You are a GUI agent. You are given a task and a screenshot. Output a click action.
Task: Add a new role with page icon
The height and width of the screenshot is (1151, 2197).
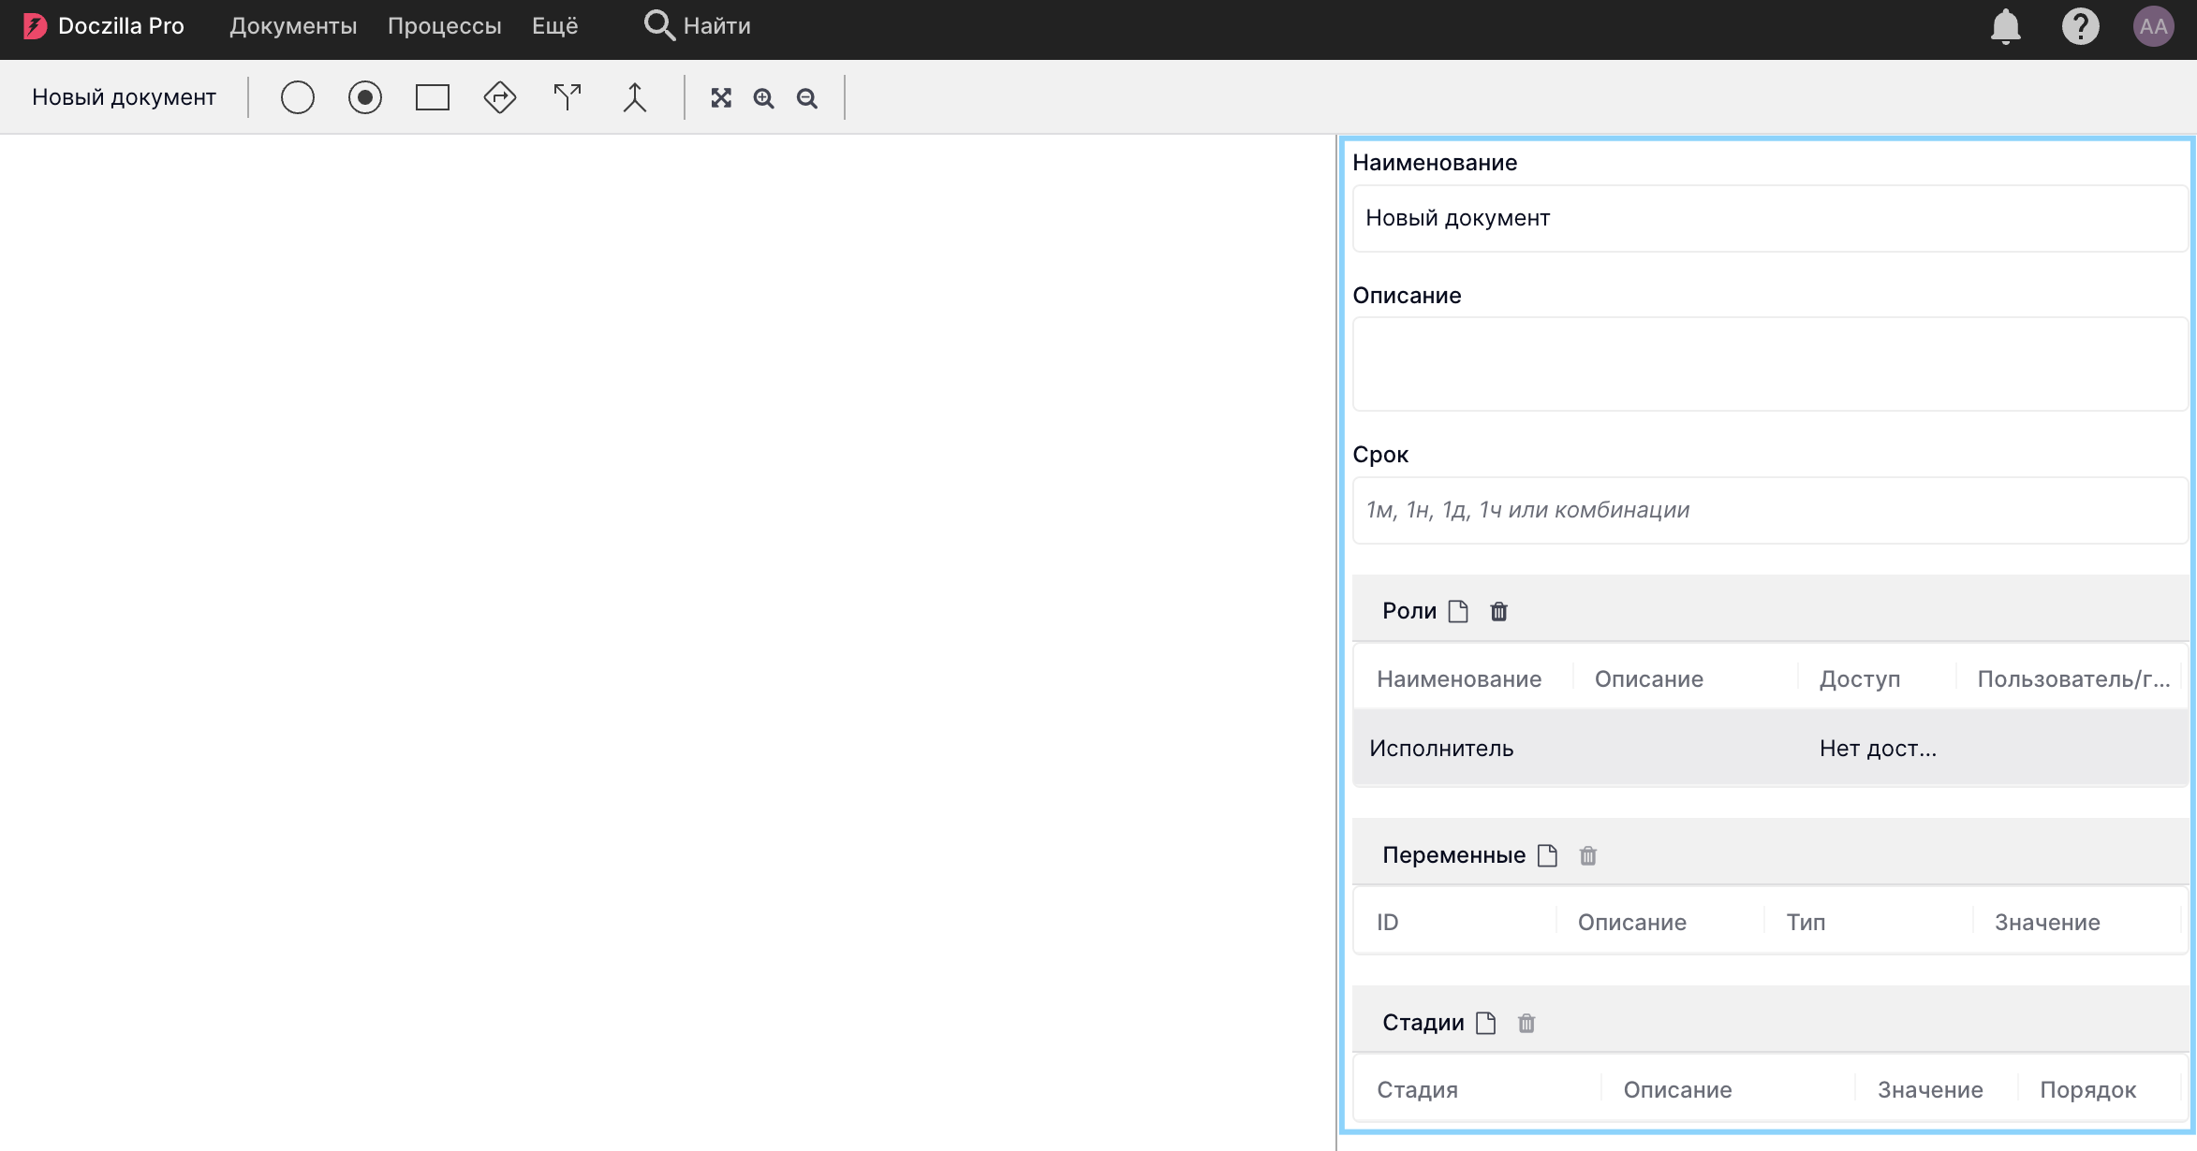click(1458, 611)
